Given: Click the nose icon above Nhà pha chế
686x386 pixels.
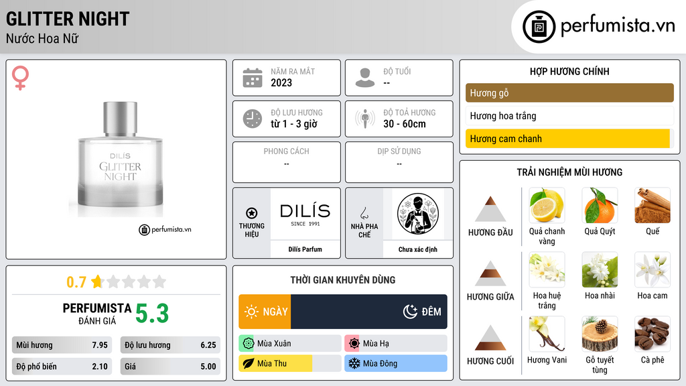Looking at the screenshot, I should (364, 213).
